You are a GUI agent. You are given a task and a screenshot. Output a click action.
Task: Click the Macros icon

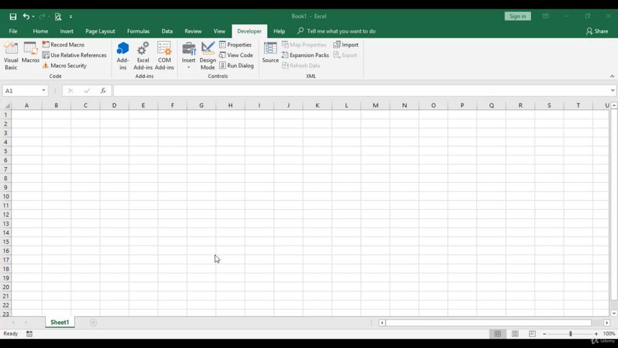coord(30,54)
